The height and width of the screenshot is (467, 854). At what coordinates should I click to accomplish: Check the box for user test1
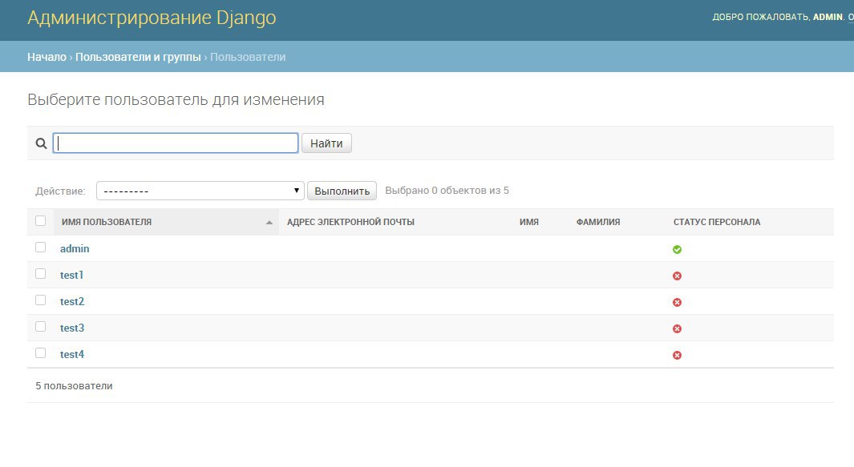coord(40,273)
